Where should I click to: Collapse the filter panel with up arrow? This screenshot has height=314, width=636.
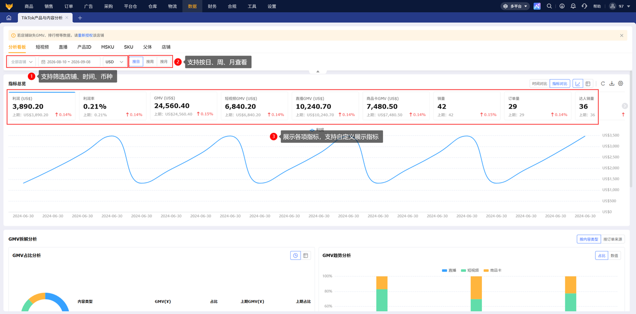[318, 71]
